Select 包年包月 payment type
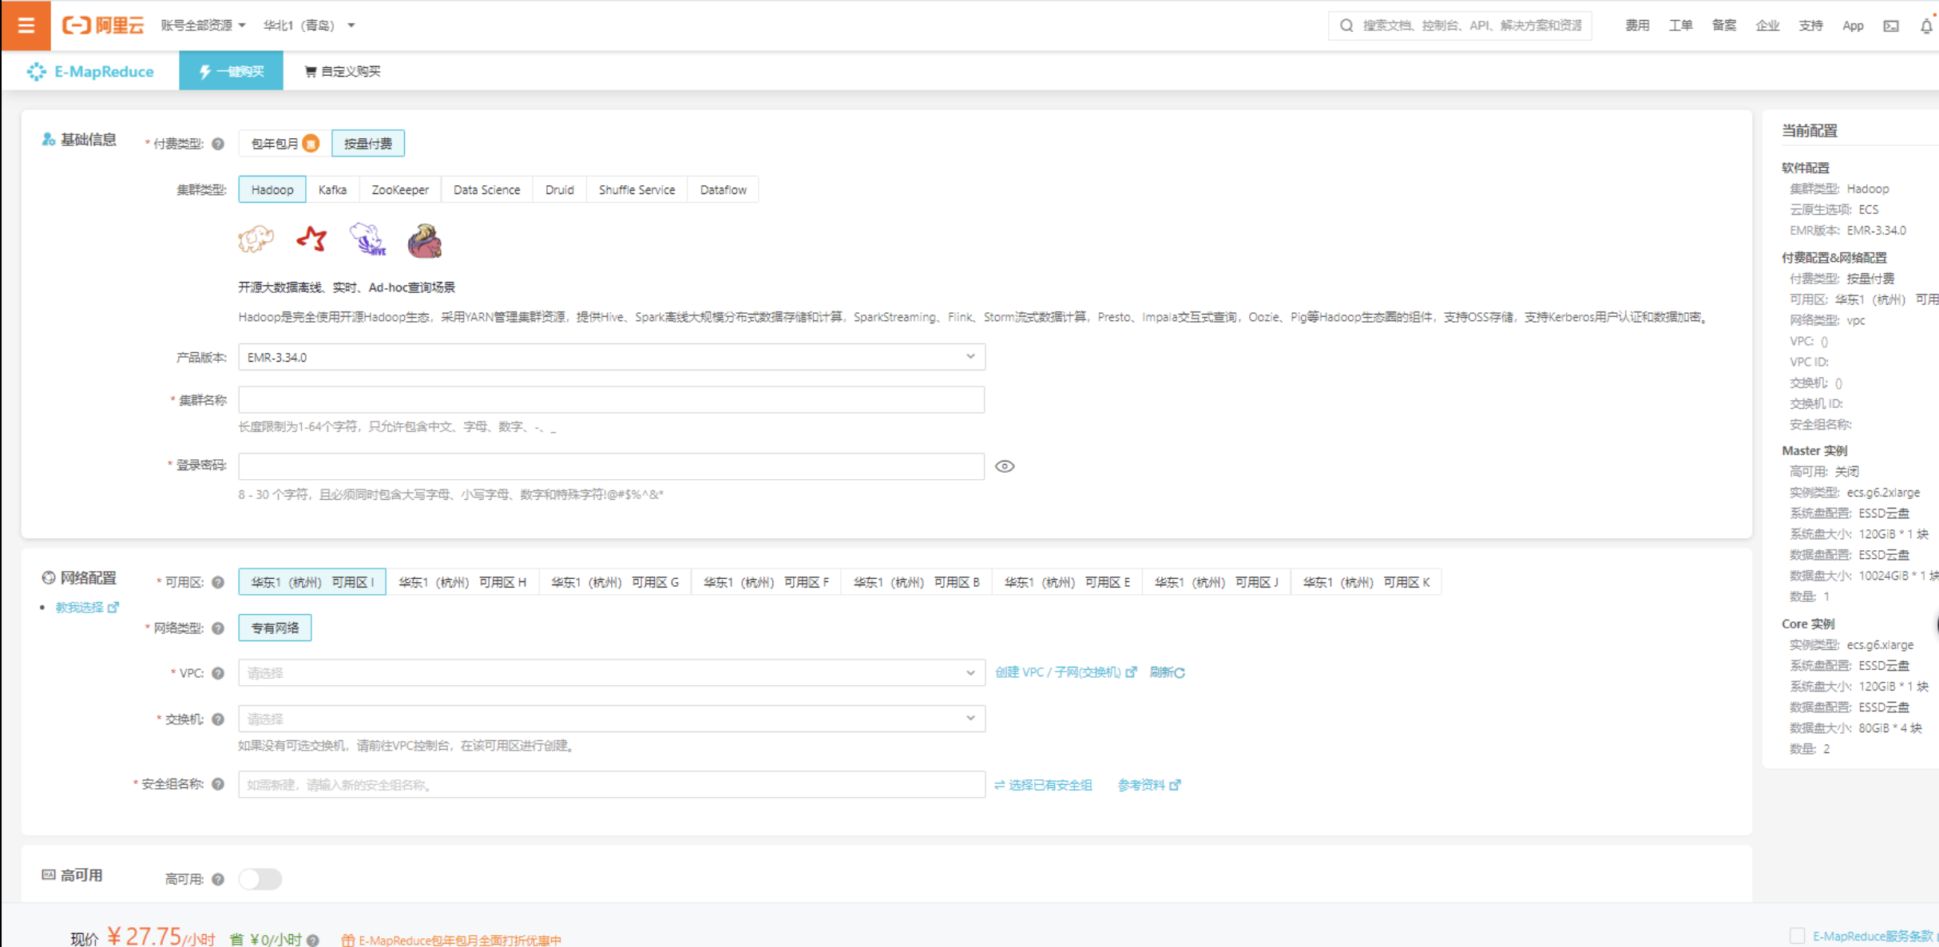This screenshot has width=1939, height=947. 276,144
